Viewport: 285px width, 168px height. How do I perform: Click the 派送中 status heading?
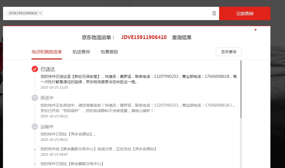point(47,98)
